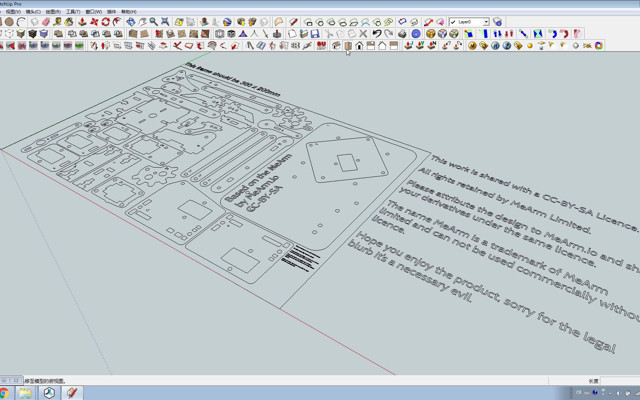
Task: Click the N push-pull plugin icon
Action: 432,46
